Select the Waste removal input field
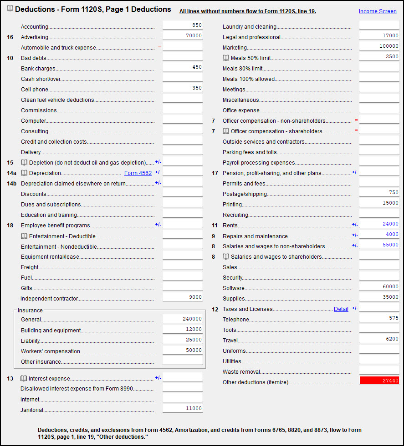Screen dimensions: 404x446 379,370
